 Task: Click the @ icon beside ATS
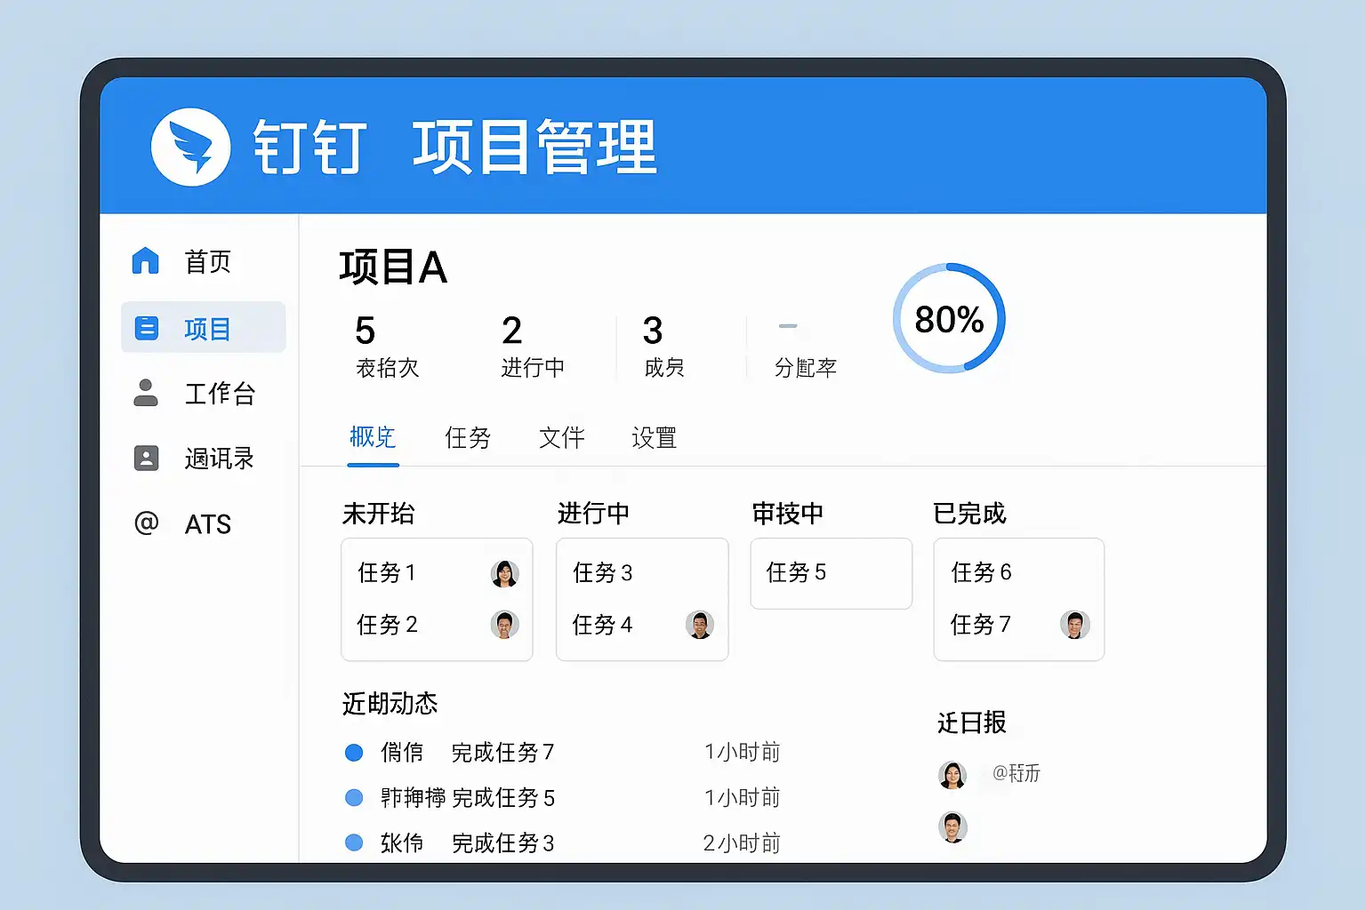146,523
